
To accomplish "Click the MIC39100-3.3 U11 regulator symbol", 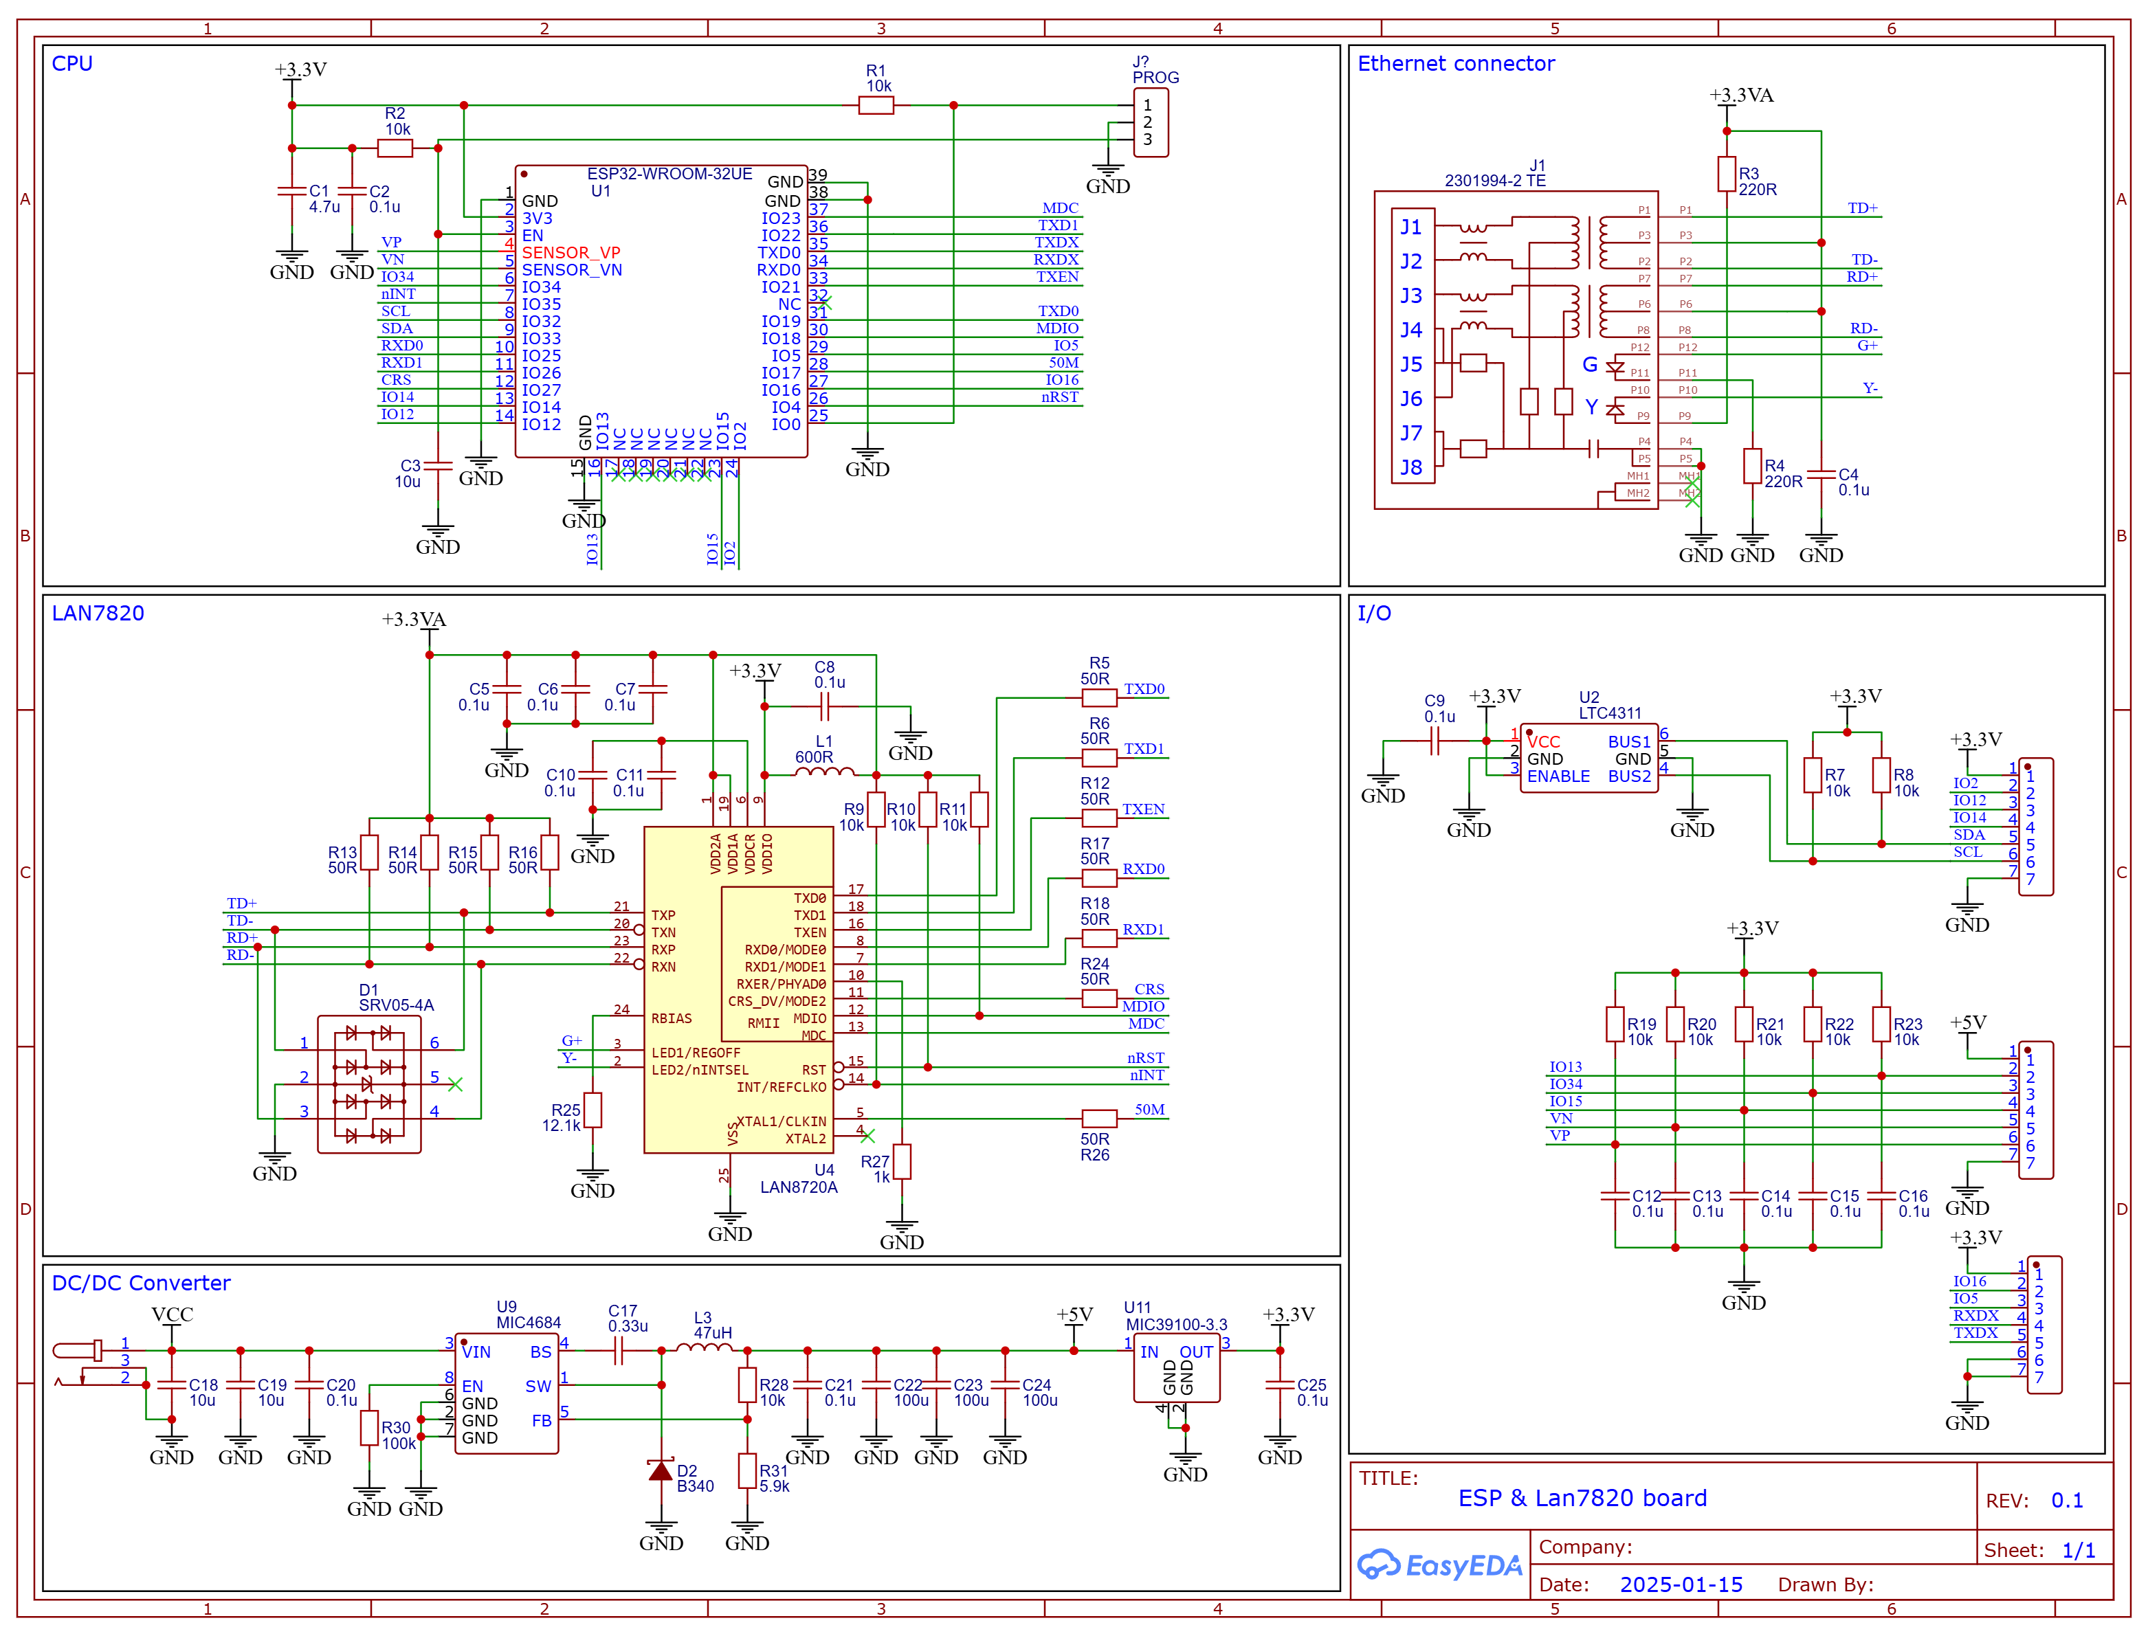I will pyautogui.click(x=1176, y=1368).
